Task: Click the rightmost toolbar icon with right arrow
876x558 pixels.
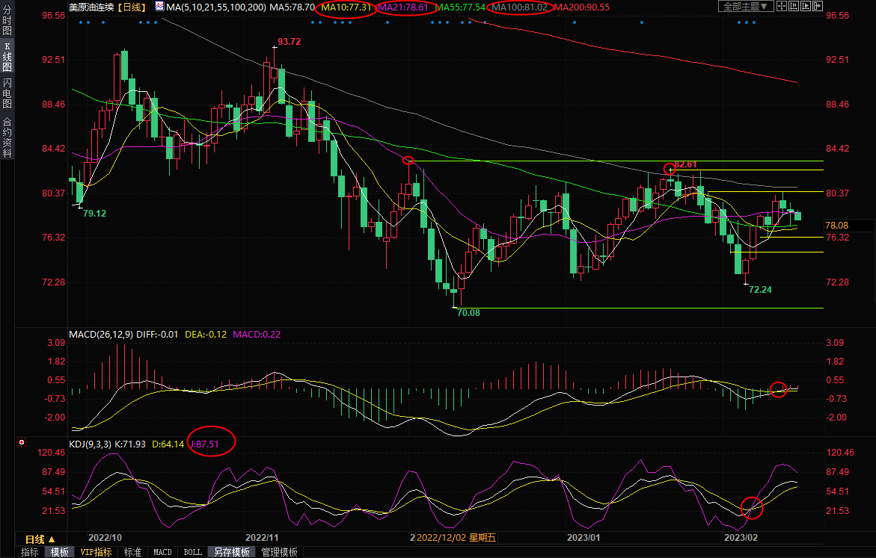Action: click(x=817, y=7)
